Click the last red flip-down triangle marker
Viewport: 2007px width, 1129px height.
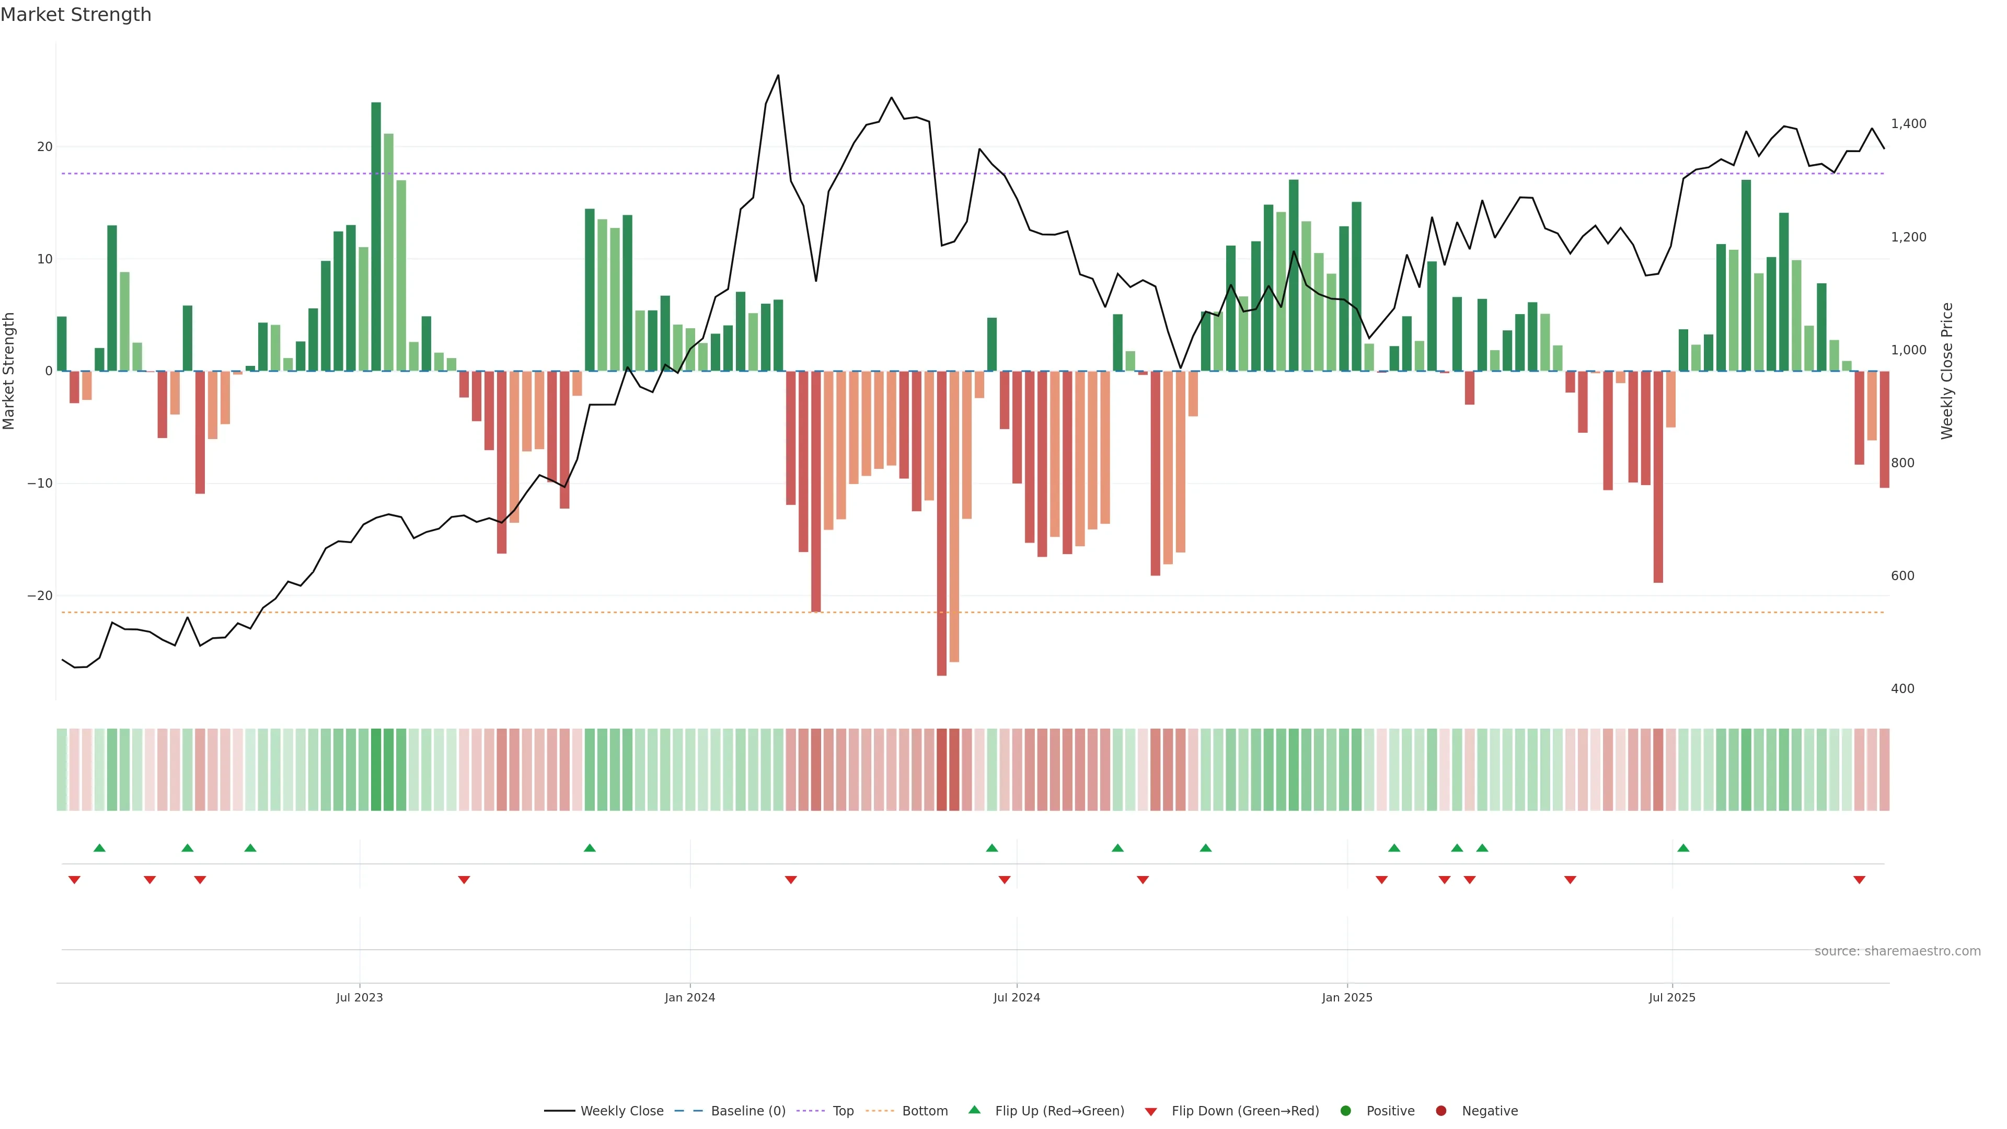pos(1859,880)
